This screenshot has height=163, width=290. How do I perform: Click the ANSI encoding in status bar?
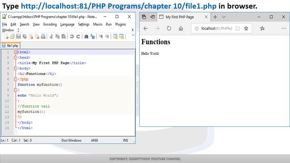[95, 140]
